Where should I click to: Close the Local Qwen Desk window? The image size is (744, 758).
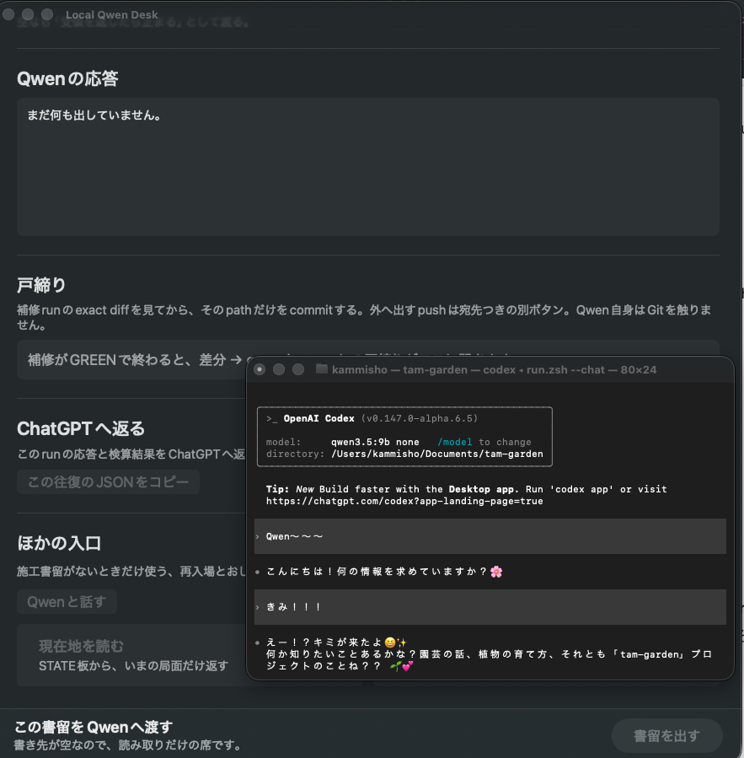(8, 14)
